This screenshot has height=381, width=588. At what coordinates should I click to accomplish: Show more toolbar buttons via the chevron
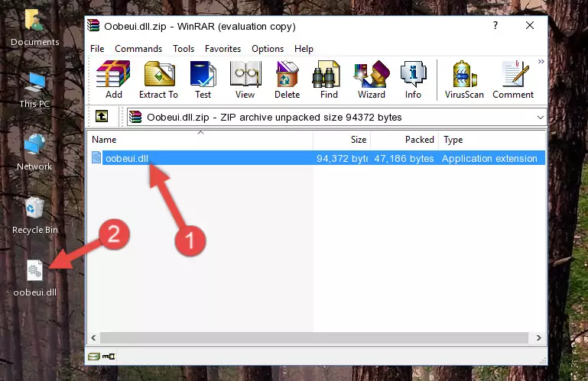(541, 61)
